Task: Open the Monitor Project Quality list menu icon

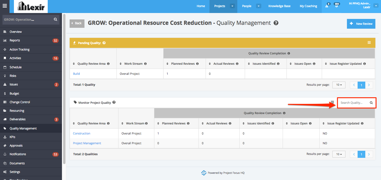Action: 332,102
